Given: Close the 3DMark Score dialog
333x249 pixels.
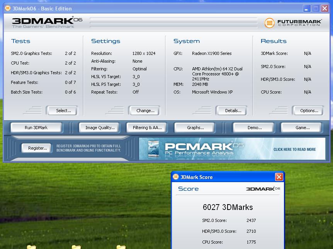Looking at the screenshot, I should [279, 177].
